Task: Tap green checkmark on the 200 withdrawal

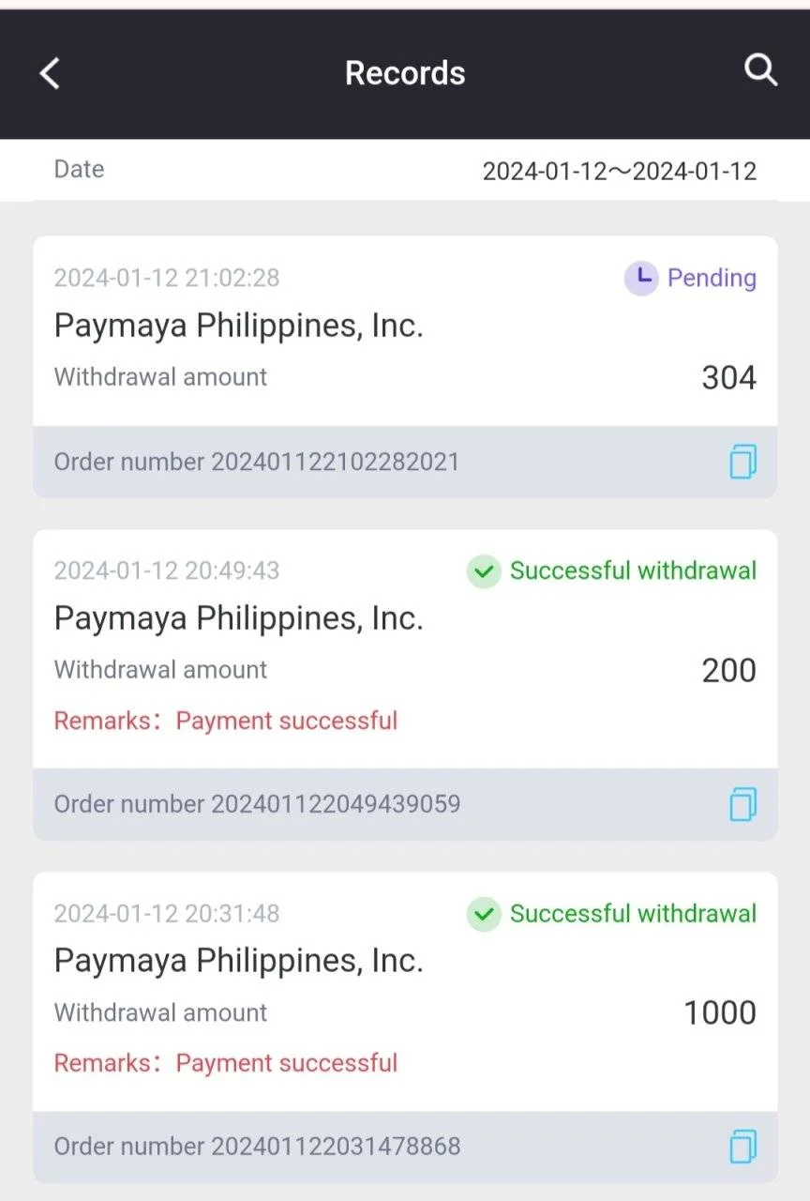Action: 484,570
